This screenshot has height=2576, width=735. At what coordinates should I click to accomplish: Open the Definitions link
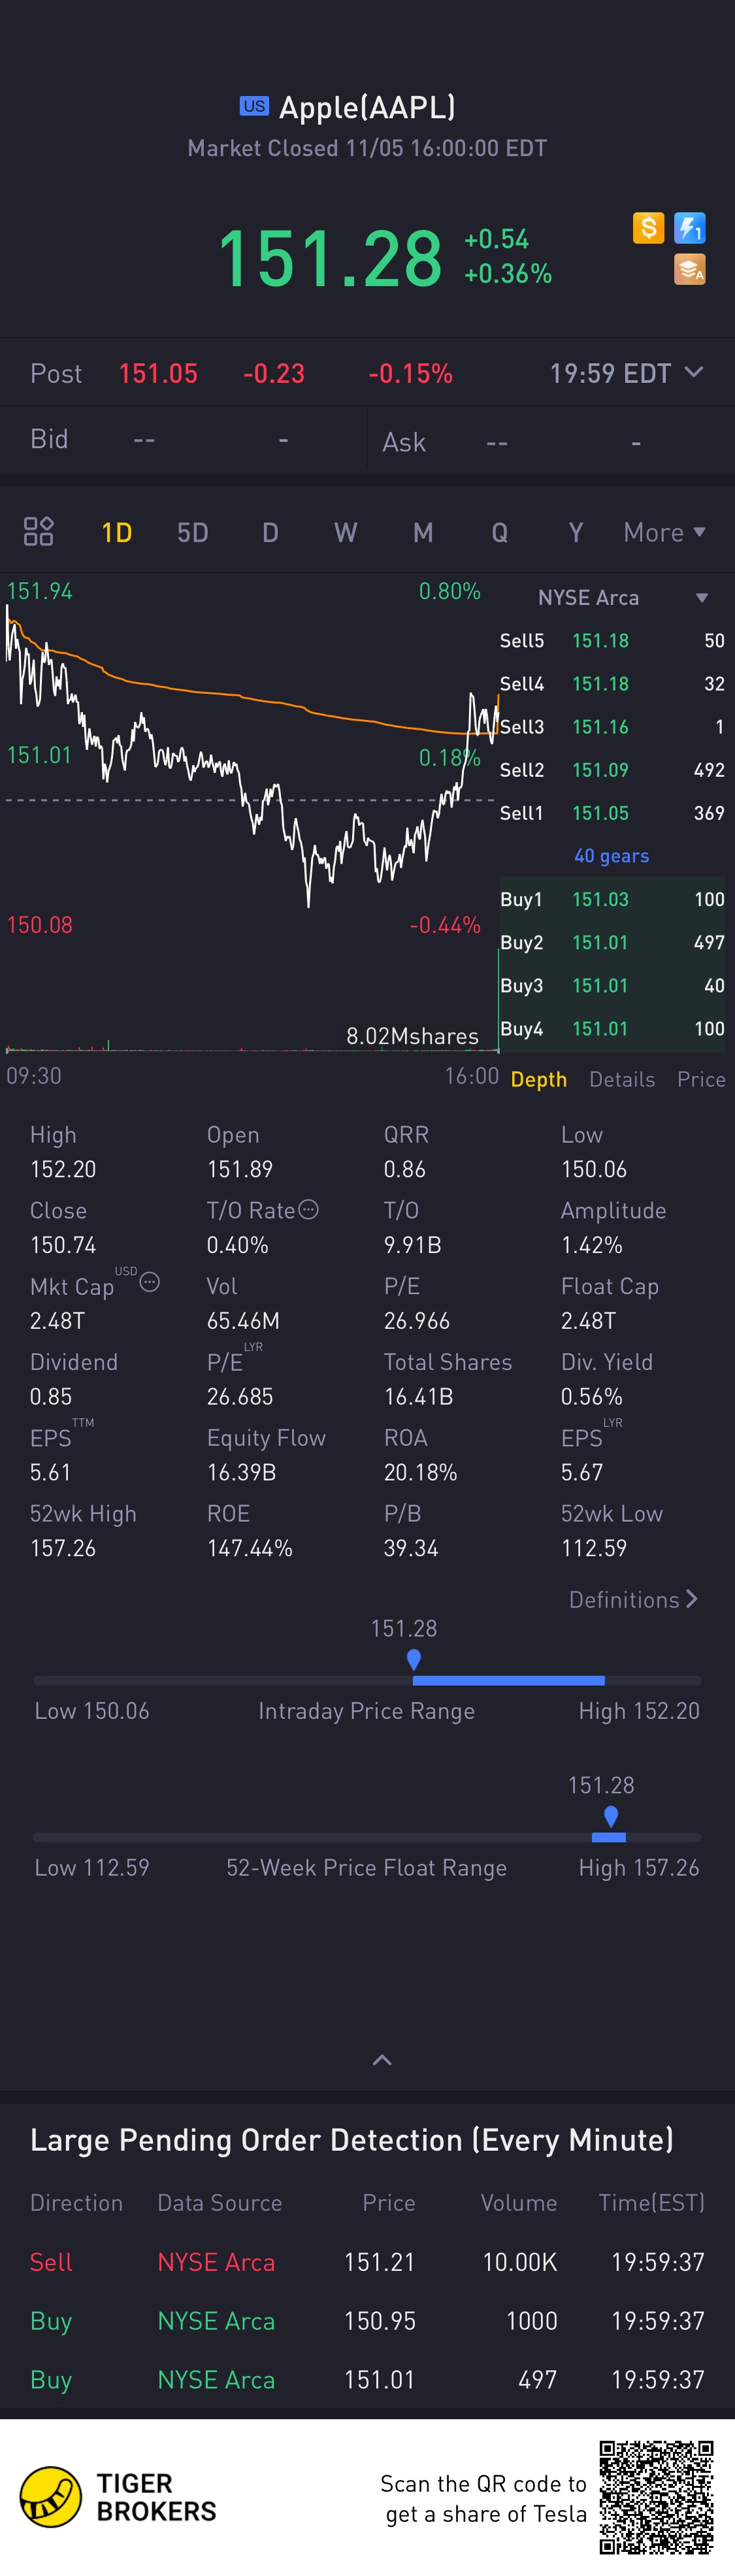click(x=633, y=1599)
